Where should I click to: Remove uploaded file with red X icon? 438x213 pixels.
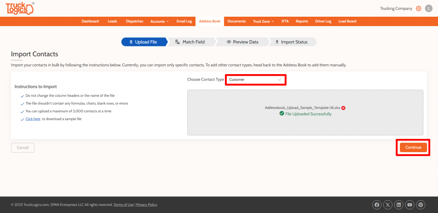coord(343,108)
